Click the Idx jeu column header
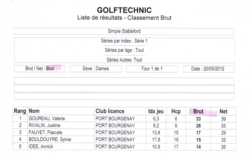 click(x=156, y=111)
